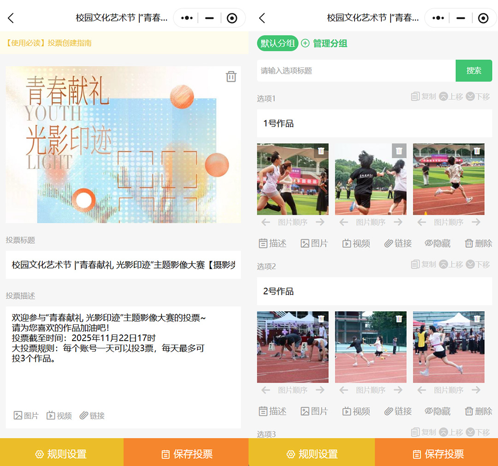Hide option 1号作品 from voters
Image resolution: width=498 pixels, height=466 pixels.
pyautogui.click(x=438, y=243)
